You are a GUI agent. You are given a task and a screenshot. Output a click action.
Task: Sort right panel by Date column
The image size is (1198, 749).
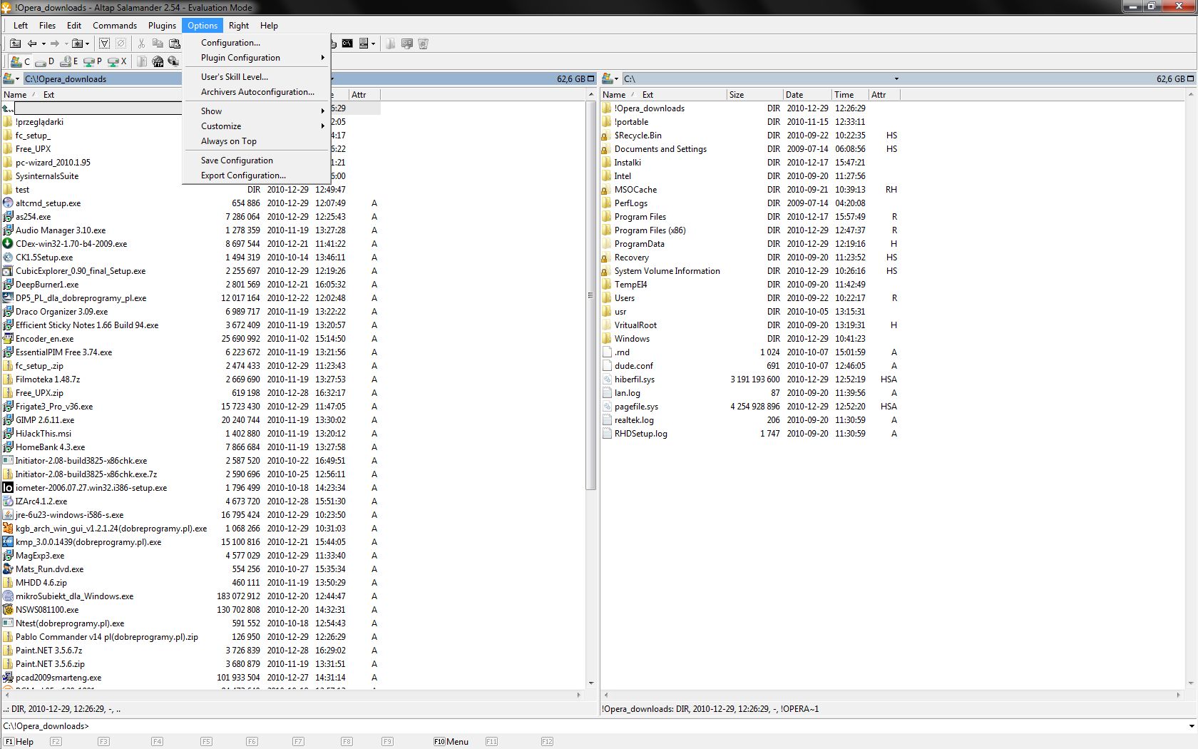click(807, 94)
